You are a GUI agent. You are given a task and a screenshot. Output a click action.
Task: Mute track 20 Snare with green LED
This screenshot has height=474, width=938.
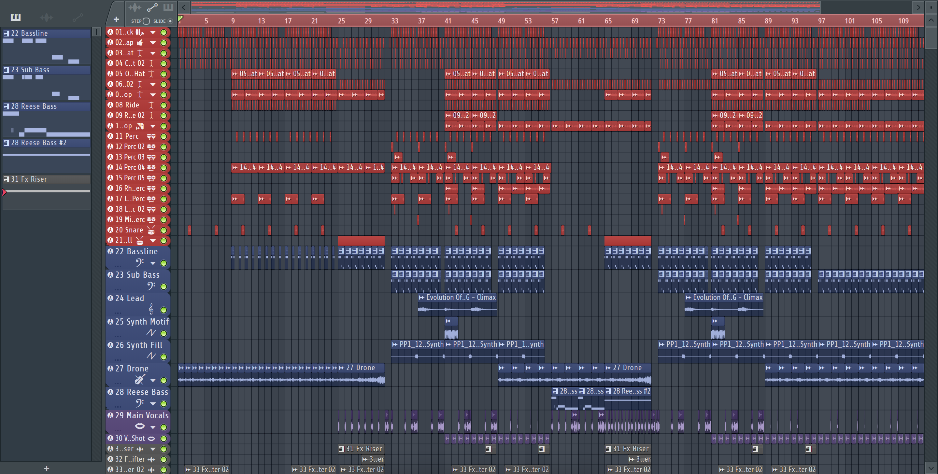pyautogui.click(x=164, y=230)
